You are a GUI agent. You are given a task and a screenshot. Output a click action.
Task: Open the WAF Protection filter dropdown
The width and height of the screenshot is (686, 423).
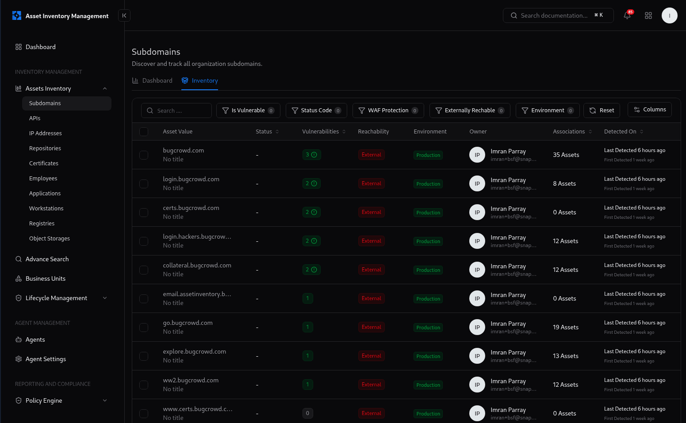(x=388, y=111)
